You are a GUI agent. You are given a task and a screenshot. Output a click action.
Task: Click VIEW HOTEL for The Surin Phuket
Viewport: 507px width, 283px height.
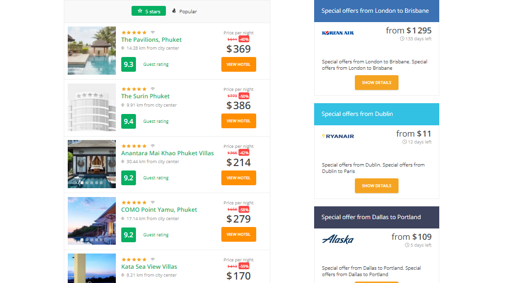(239, 121)
